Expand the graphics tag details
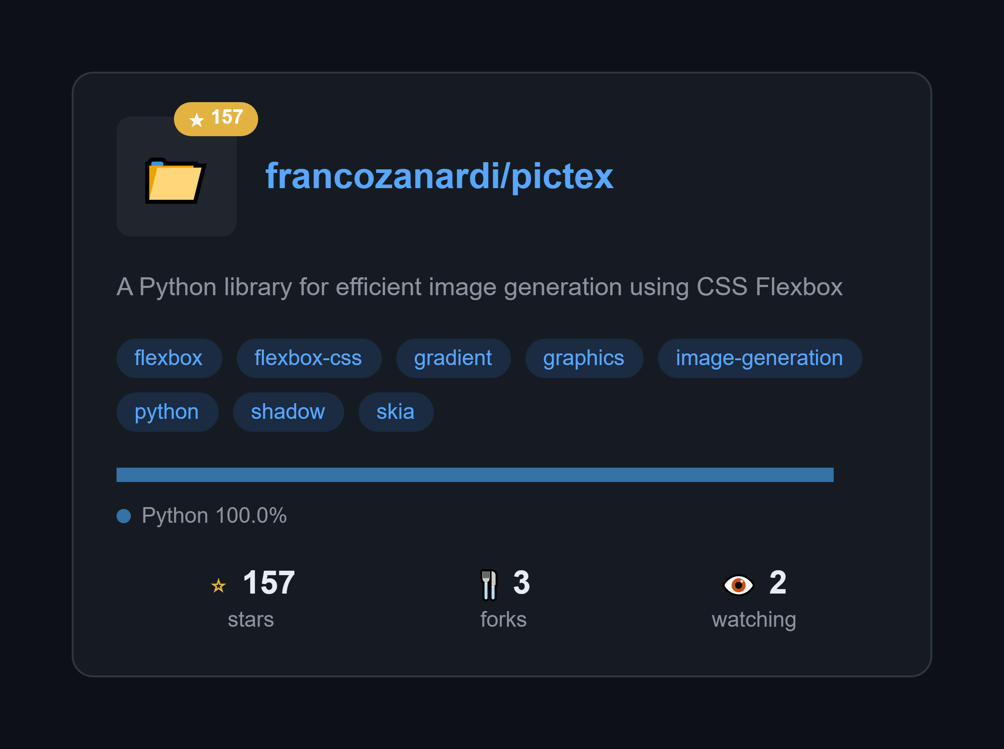The image size is (1004, 749). (584, 358)
